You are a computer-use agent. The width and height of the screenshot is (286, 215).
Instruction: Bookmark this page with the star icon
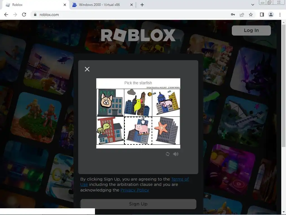coord(251,15)
